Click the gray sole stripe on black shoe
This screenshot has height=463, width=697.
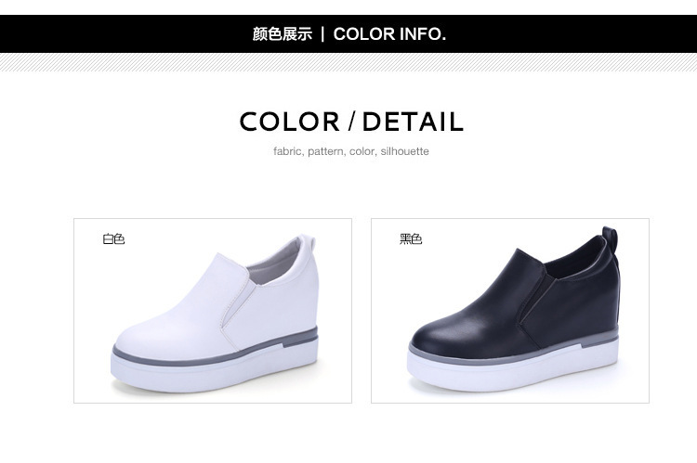point(511,352)
